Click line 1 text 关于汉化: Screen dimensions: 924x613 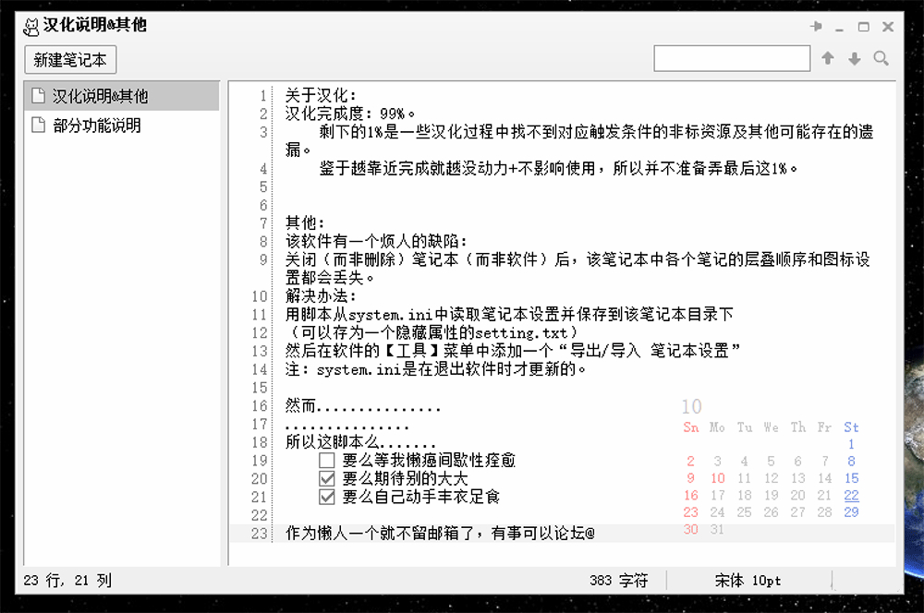tap(321, 95)
